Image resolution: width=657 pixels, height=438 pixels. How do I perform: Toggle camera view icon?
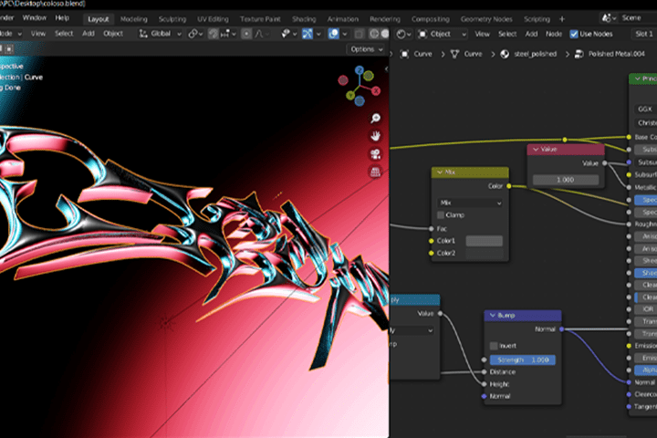(x=375, y=154)
